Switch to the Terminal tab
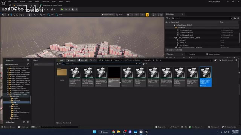Viewport: 241px width, 135px height. tap(192, 54)
